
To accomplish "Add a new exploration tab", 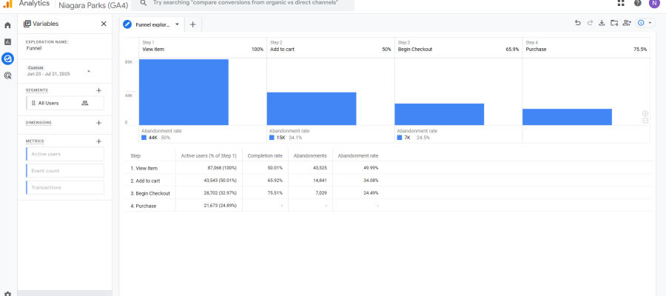I will pos(193,24).
